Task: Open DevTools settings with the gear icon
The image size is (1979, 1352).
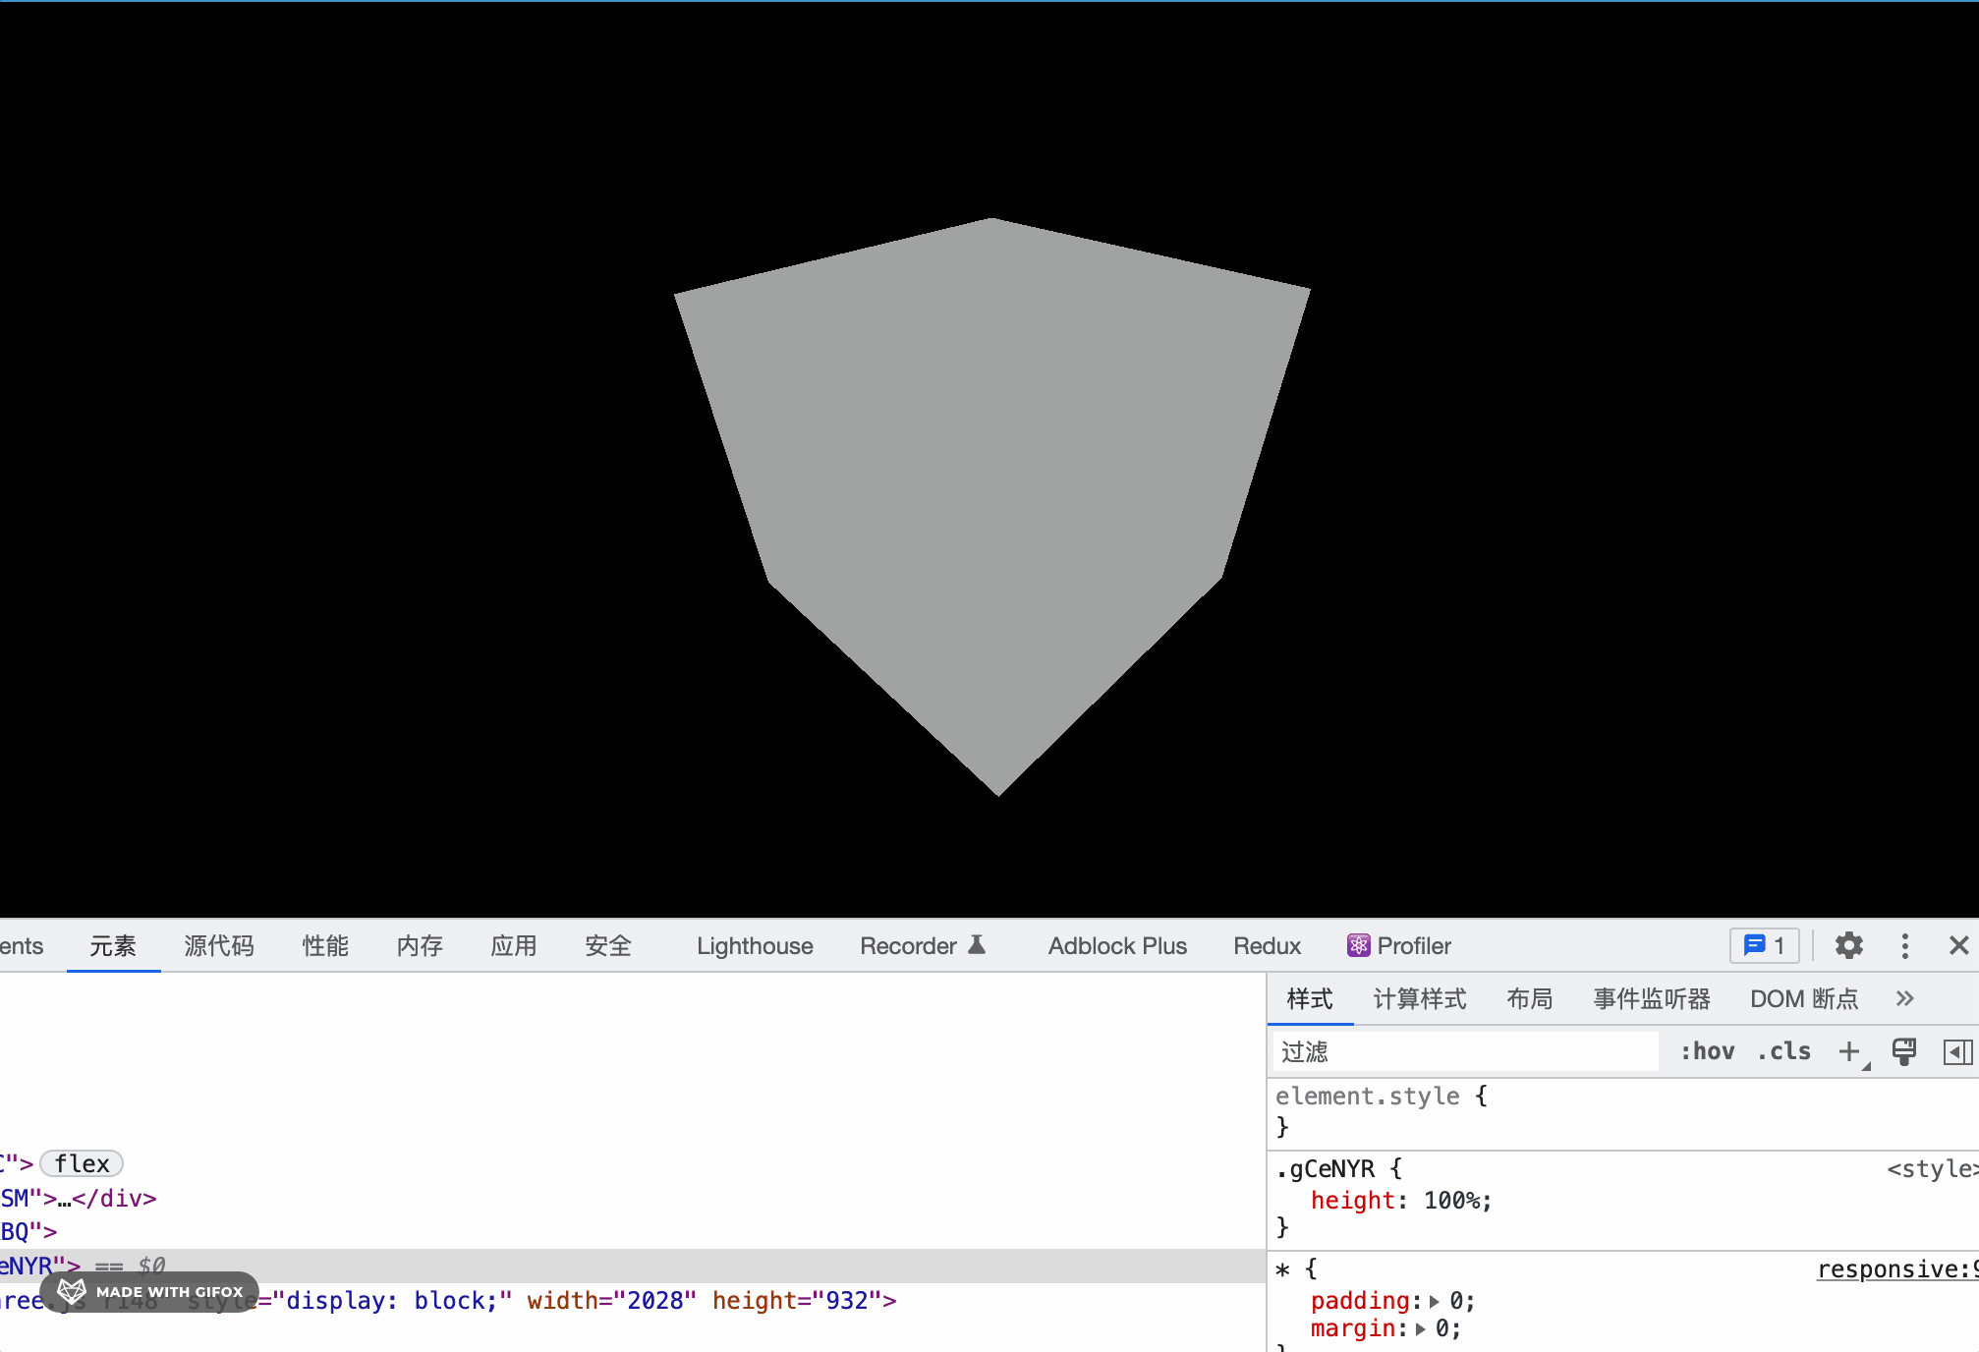Action: tap(1848, 945)
